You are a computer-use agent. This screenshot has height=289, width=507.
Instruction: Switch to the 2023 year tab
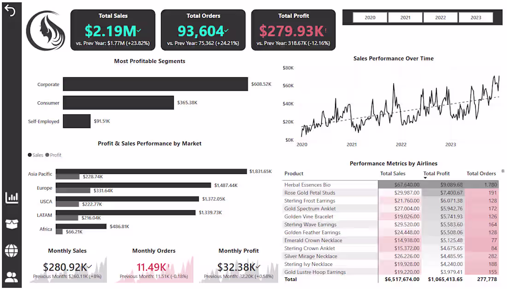(x=475, y=17)
